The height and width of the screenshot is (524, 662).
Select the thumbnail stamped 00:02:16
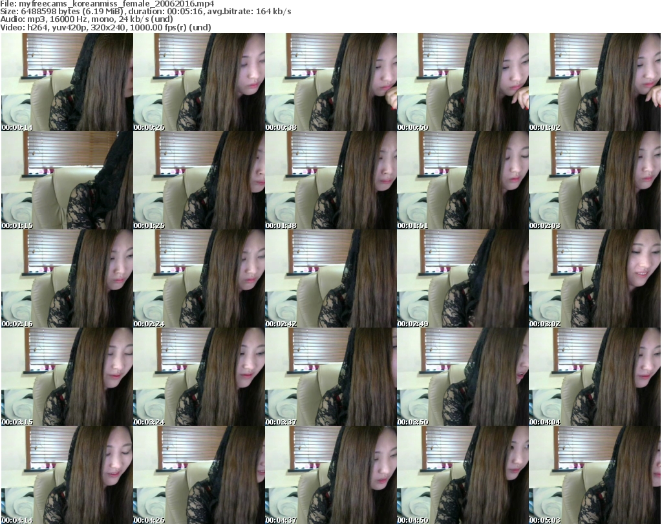click(67, 278)
